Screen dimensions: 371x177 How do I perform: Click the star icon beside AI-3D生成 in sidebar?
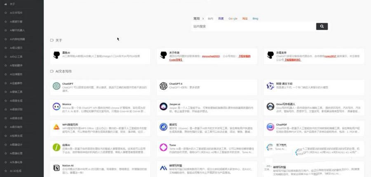5,171
